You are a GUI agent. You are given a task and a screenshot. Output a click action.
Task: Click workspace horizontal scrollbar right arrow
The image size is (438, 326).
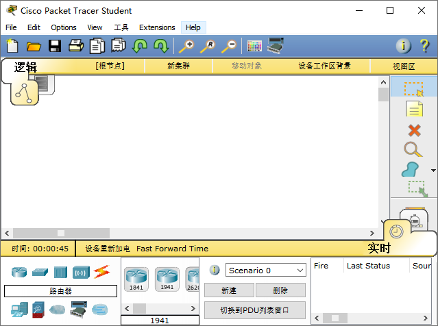(x=372, y=233)
